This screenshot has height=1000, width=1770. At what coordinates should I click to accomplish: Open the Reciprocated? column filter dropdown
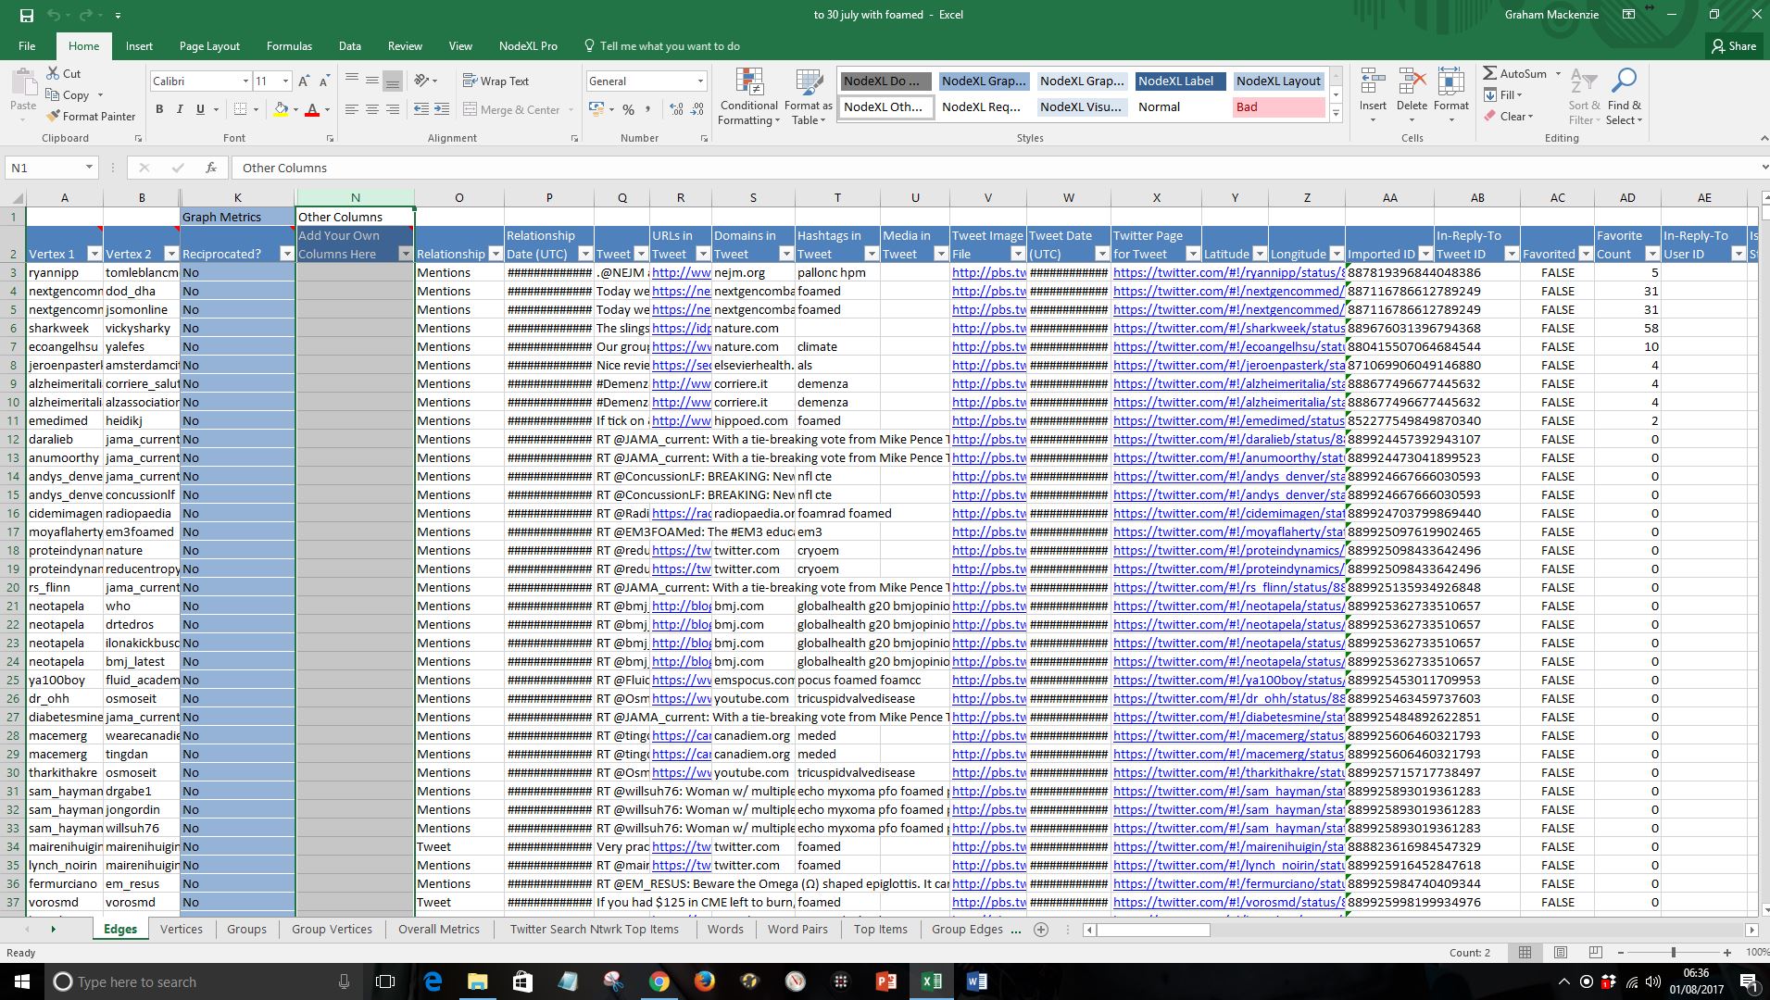point(286,254)
